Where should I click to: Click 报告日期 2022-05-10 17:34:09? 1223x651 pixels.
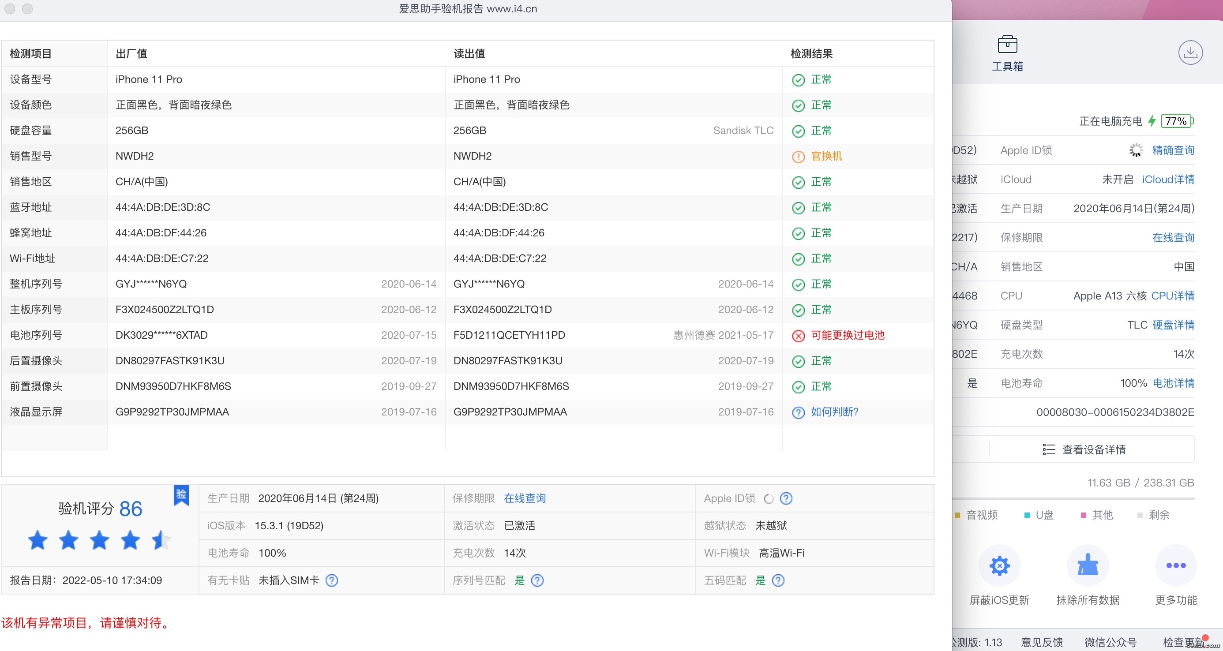tap(86, 580)
